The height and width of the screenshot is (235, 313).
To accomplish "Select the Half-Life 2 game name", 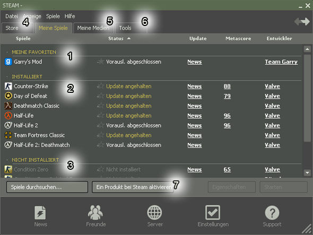I will point(26,125).
